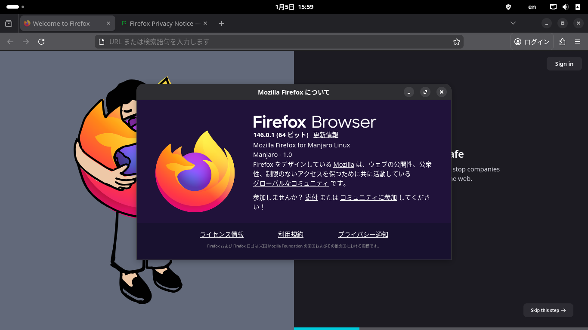The image size is (588, 330).
Task: Expand the list all tabs chevron
Action: pos(513,23)
